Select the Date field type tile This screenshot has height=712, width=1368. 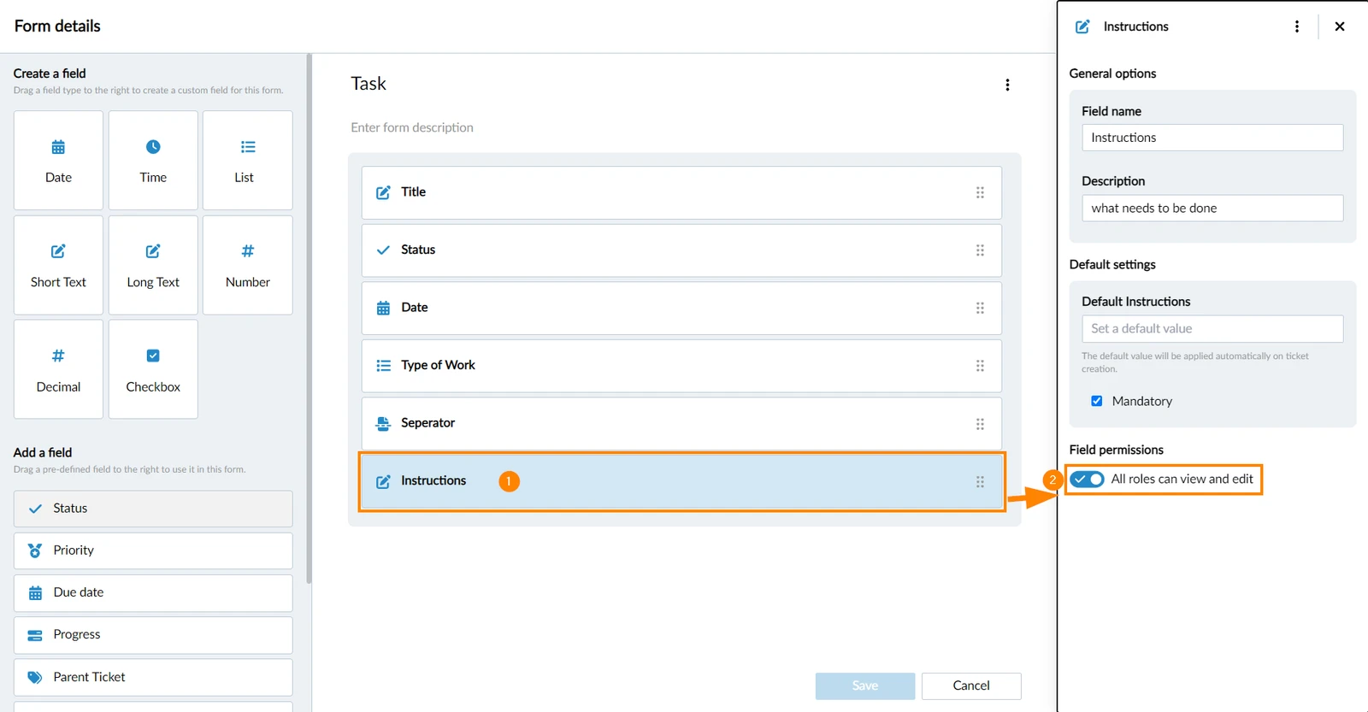pyautogui.click(x=58, y=160)
